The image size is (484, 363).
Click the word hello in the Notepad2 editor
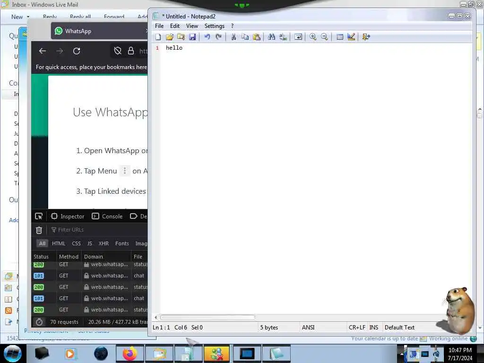(174, 48)
